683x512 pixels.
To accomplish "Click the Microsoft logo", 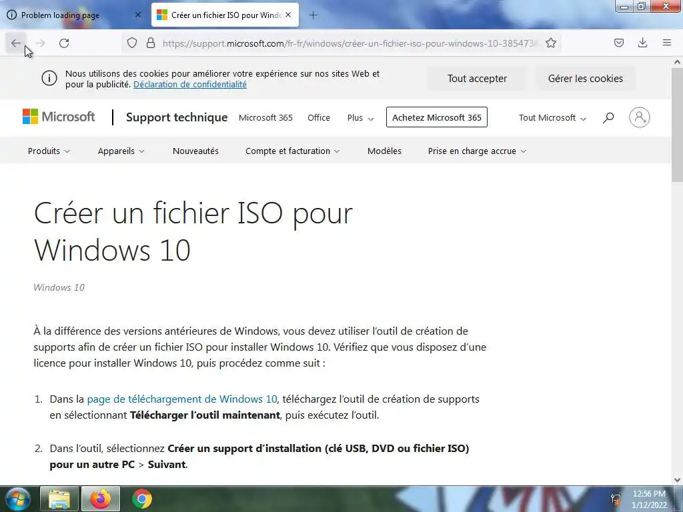I will coord(59,117).
